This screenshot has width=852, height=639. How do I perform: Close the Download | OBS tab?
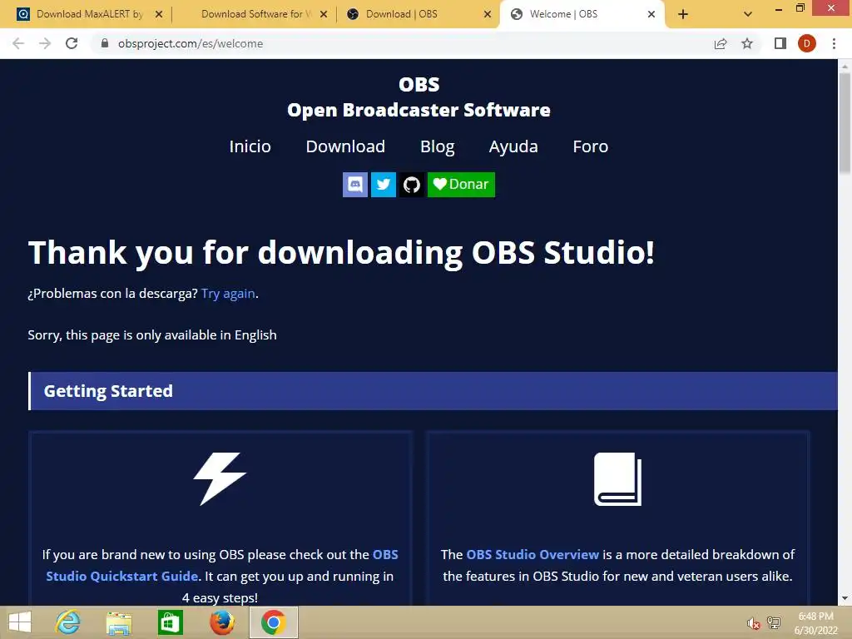[x=488, y=14]
